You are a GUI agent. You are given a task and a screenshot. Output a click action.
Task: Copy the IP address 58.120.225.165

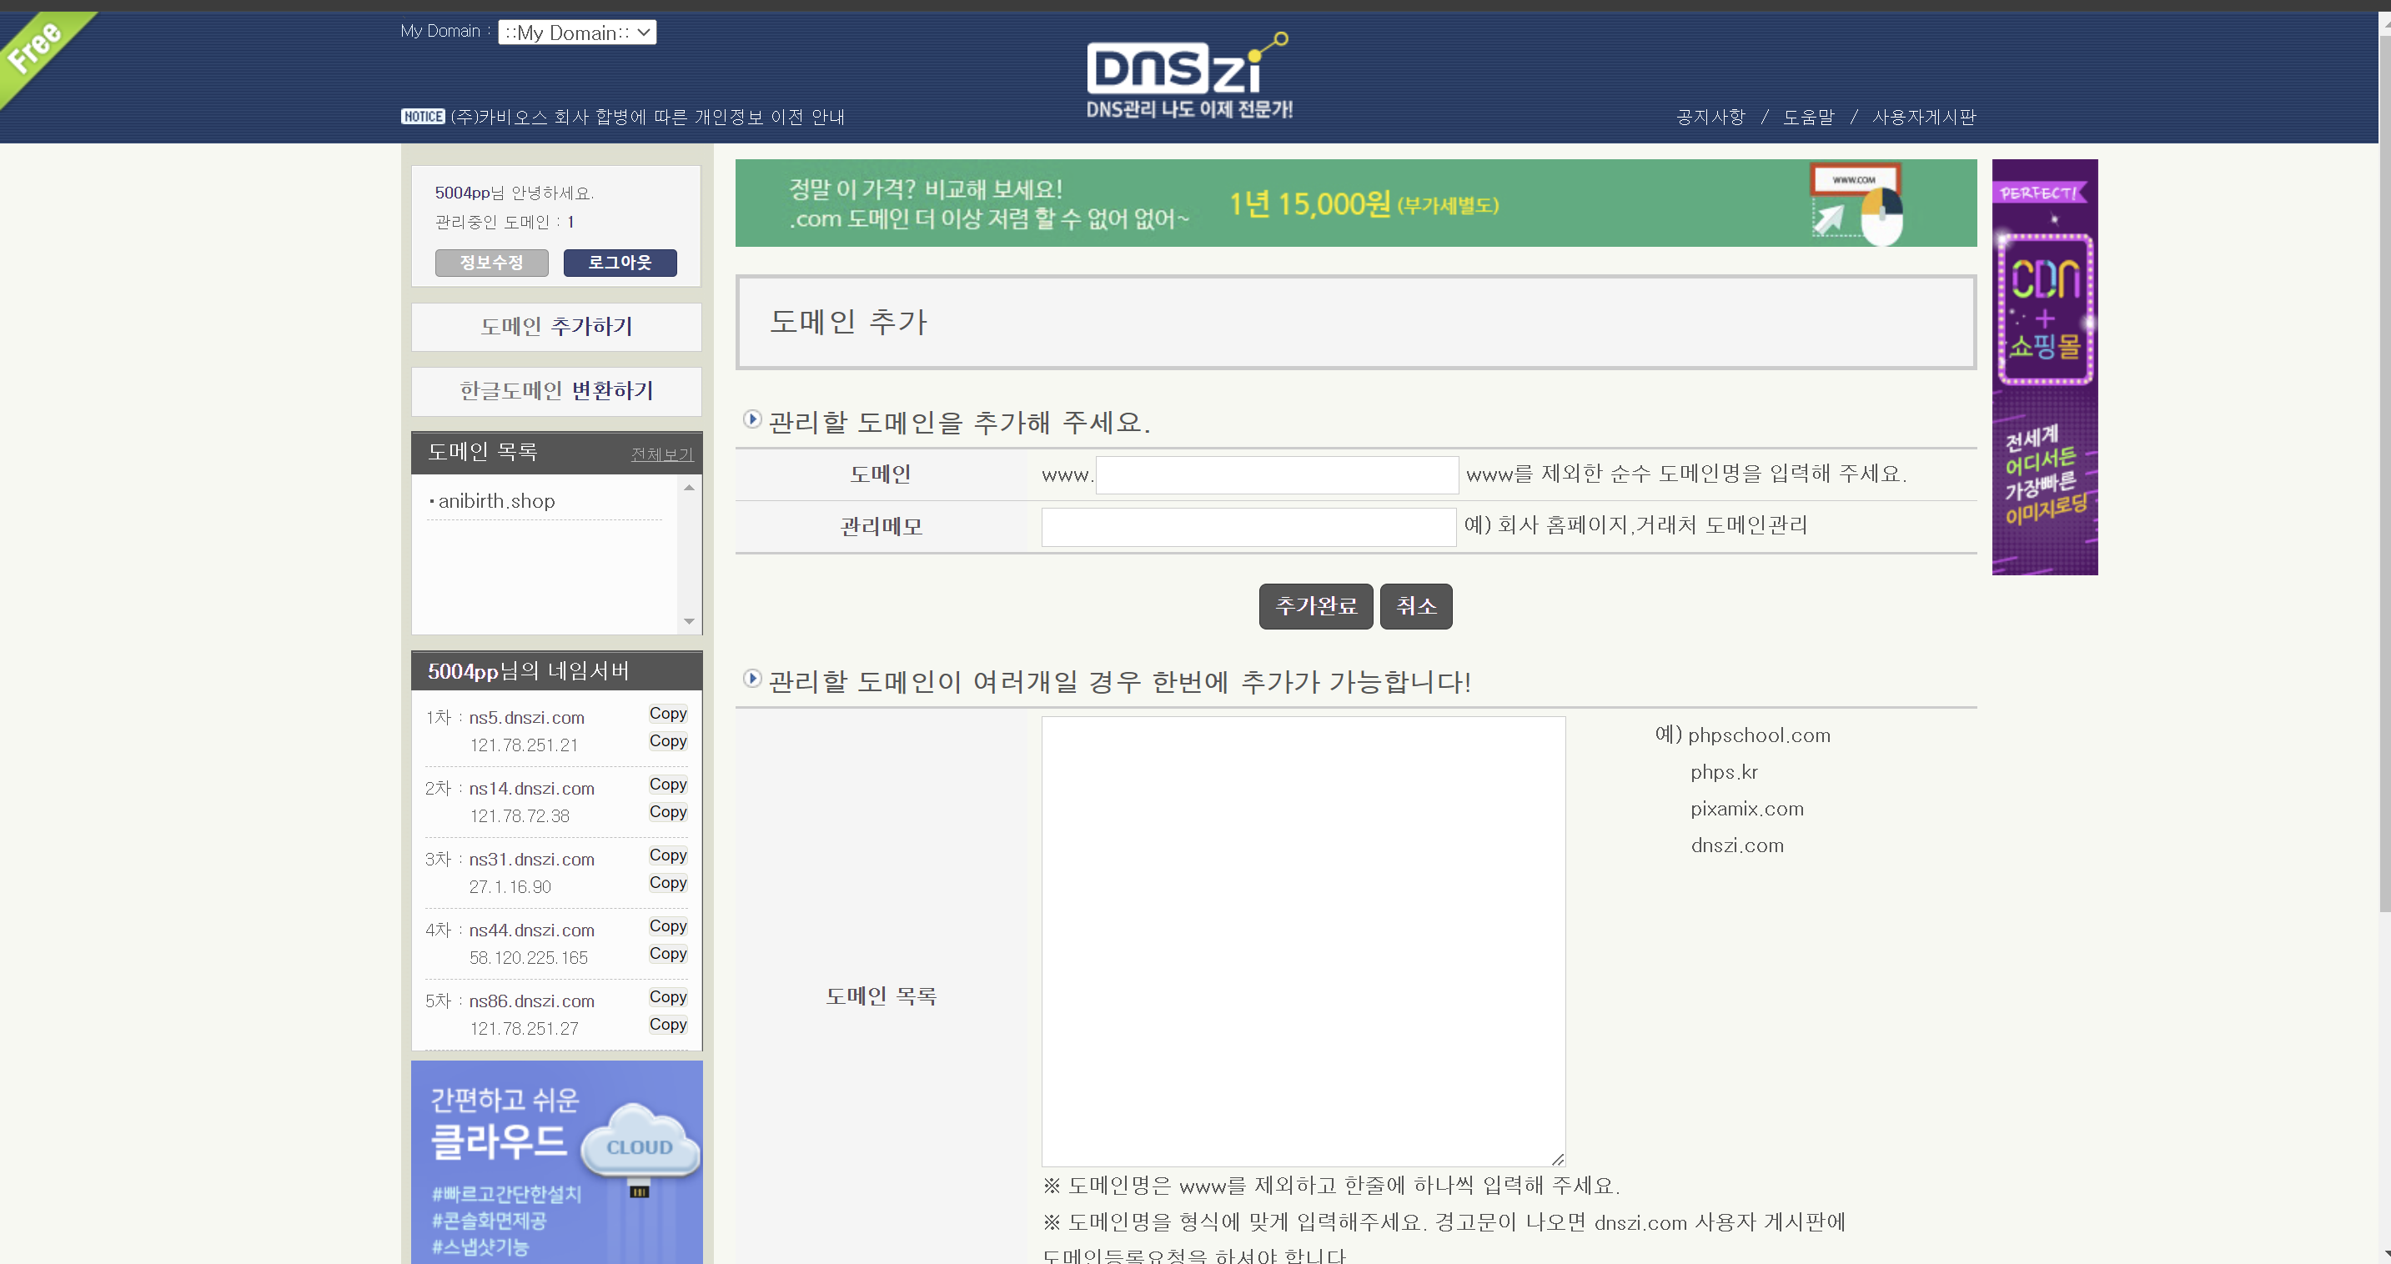click(x=667, y=954)
